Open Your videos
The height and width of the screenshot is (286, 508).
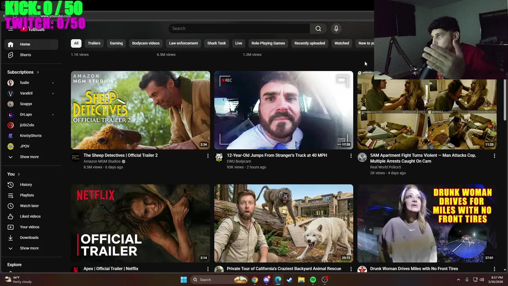tap(32, 227)
